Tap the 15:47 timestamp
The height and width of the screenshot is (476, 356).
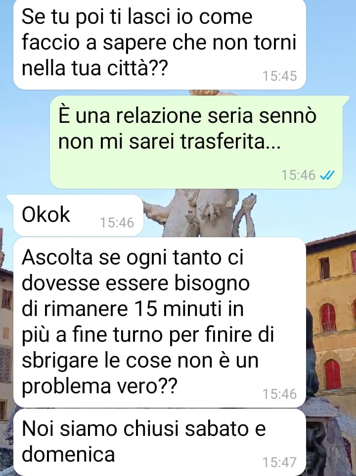(279, 462)
